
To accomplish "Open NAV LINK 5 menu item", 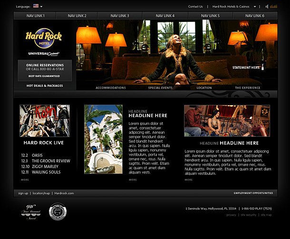I will point(210,16).
